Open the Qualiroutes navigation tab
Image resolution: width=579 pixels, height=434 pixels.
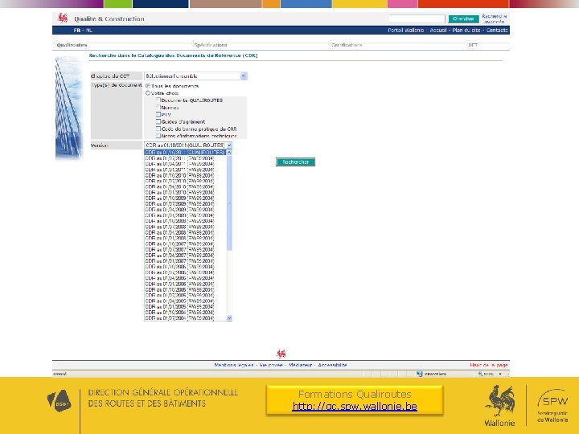(72, 45)
